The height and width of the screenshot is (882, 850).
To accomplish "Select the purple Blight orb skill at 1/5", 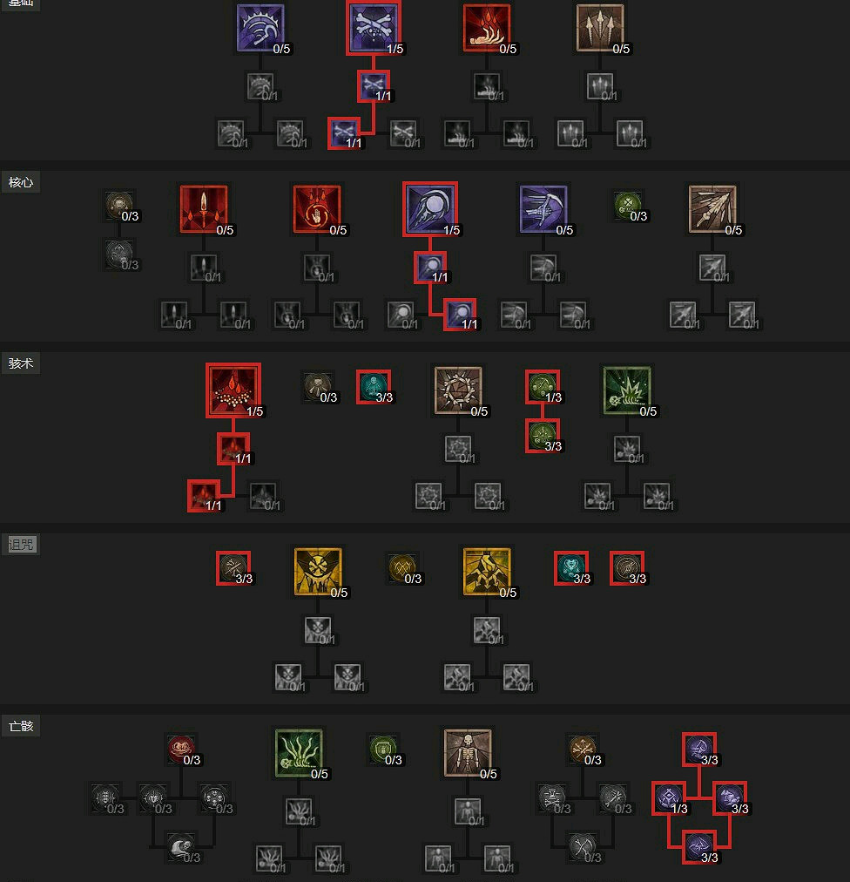I will click(x=430, y=208).
